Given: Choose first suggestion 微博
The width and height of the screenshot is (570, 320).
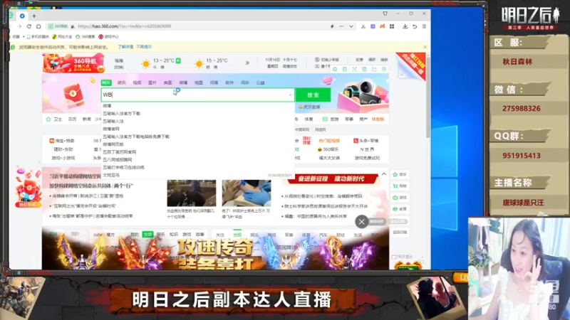Looking at the screenshot, I should click(x=107, y=106).
